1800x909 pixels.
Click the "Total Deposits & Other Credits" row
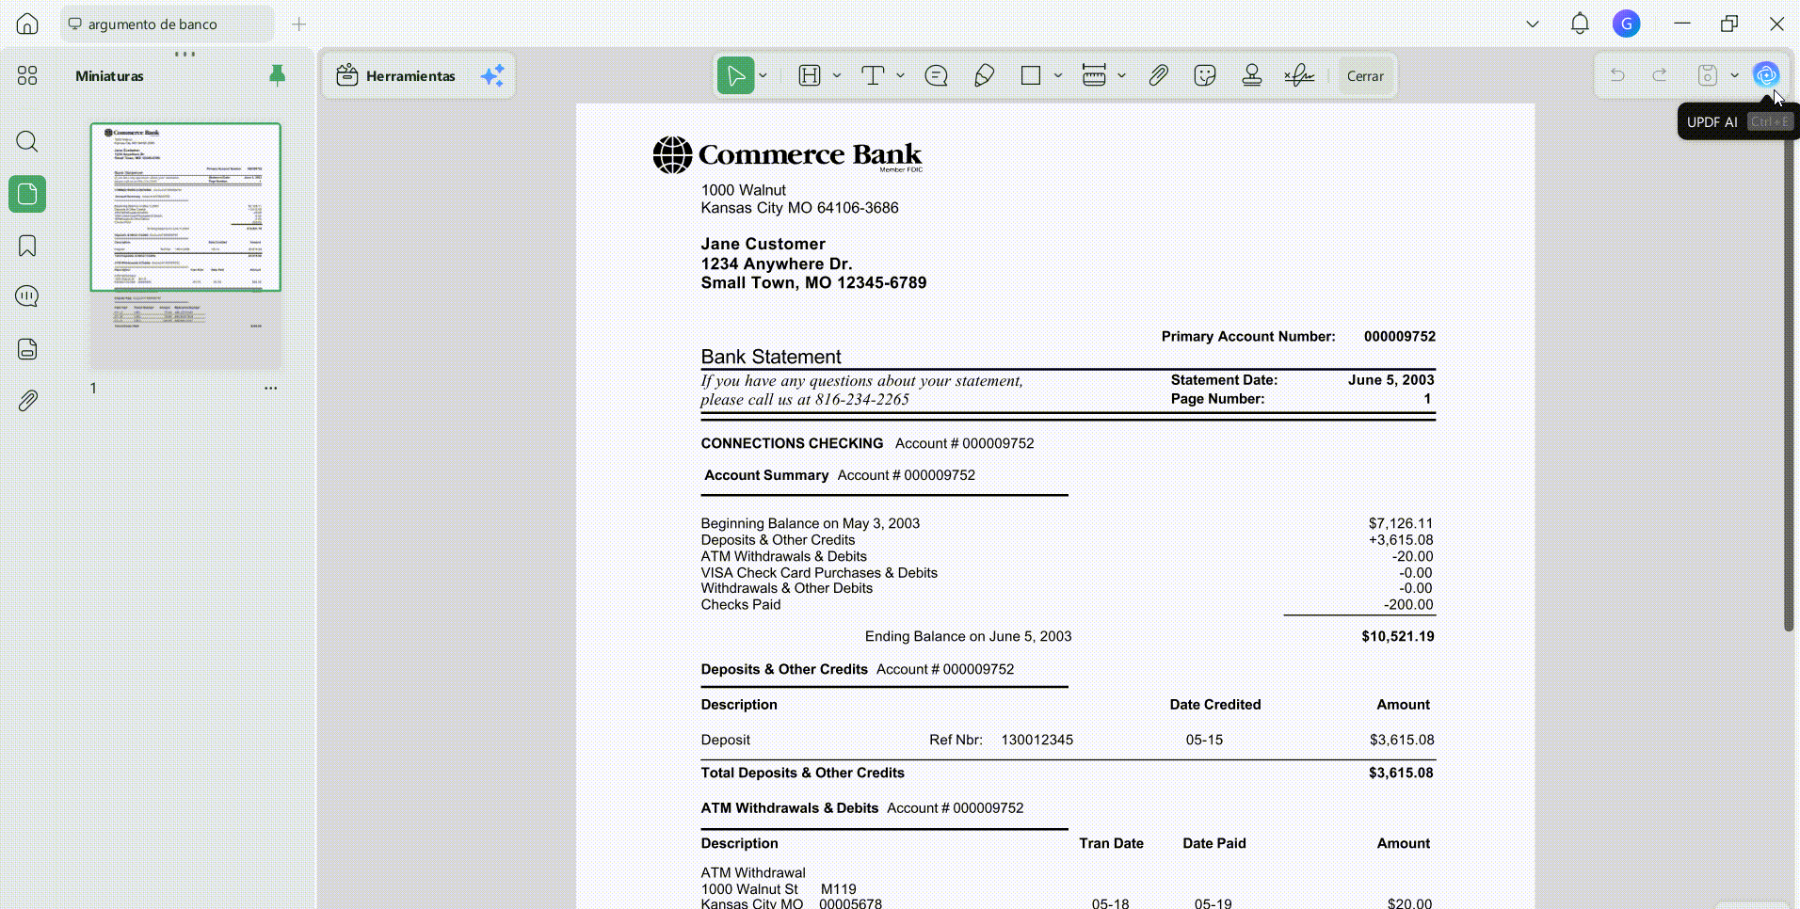coord(1068,773)
